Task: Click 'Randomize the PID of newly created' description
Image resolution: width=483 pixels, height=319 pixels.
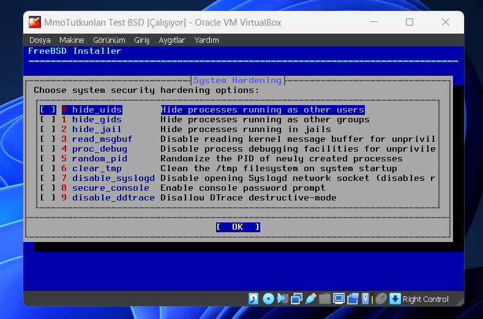Action: (282, 159)
